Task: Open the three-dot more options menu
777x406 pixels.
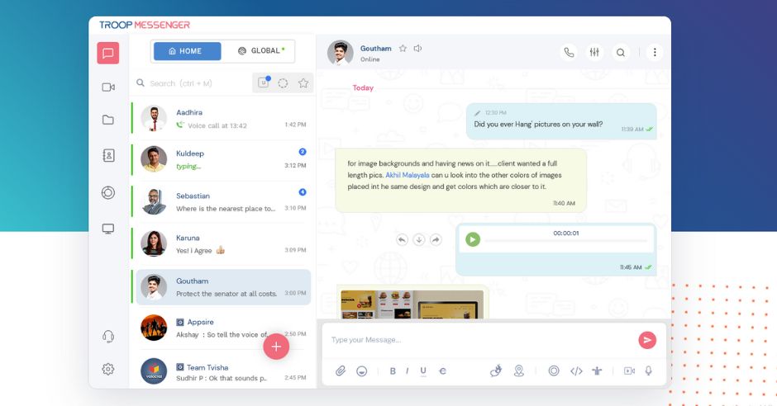Action: point(655,53)
